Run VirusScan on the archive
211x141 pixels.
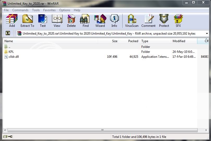tap(132, 21)
